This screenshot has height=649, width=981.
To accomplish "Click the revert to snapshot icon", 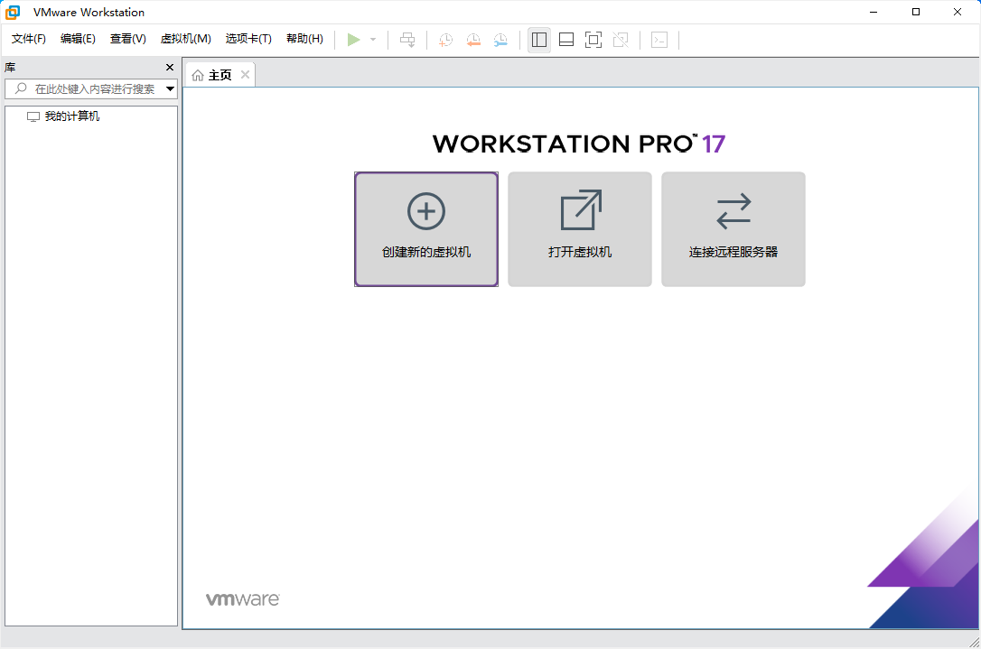I will pos(473,40).
